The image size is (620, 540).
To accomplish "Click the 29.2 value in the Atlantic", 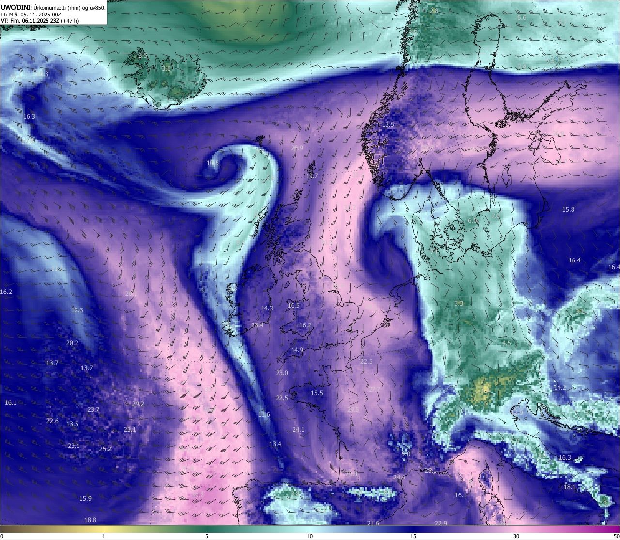I will point(138,404).
